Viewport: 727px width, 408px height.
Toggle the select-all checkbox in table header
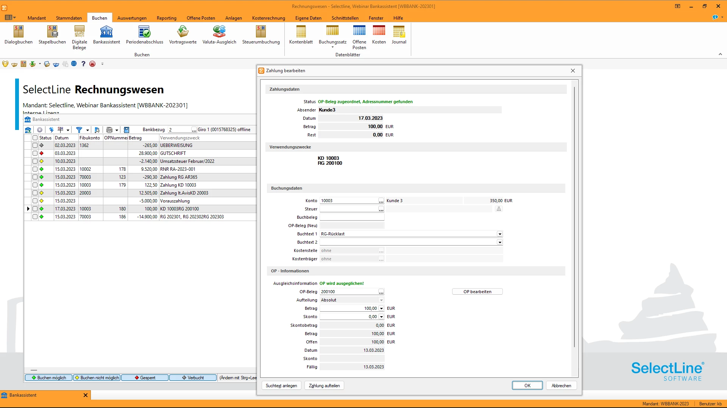35,138
